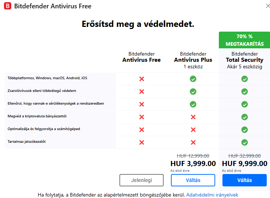This screenshot has width=270, height=198.
Task: Click the green 70% Megtakarítás banner
Action: 245,40
